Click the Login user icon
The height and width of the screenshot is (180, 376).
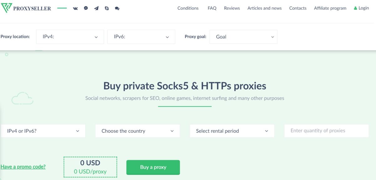pos(355,8)
